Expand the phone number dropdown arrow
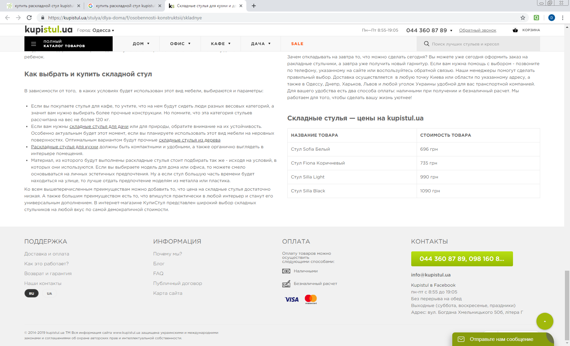This screenshot has width=570, height=346. pos(451,31)
